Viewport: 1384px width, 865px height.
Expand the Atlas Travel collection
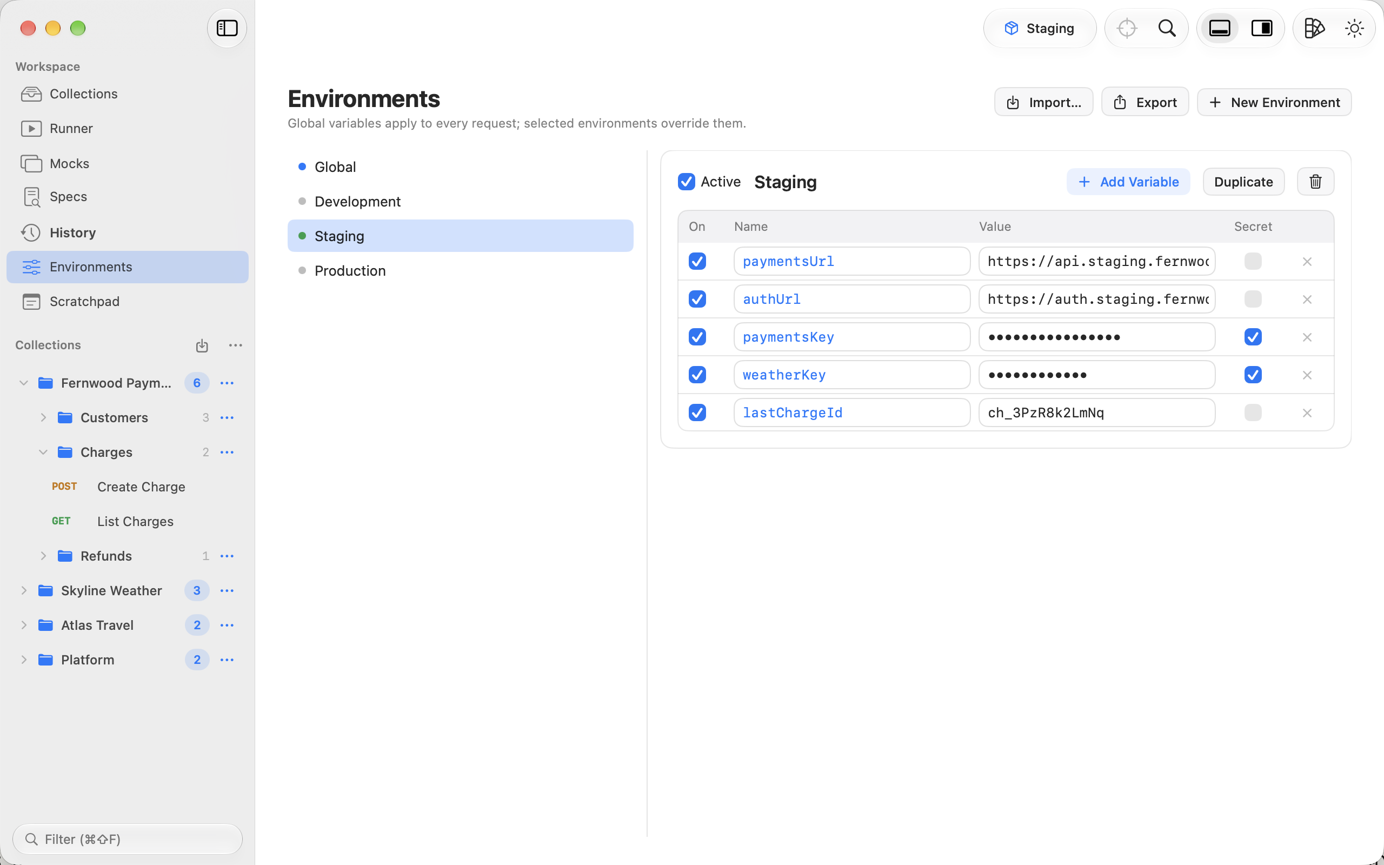click(x=24, y=626)
